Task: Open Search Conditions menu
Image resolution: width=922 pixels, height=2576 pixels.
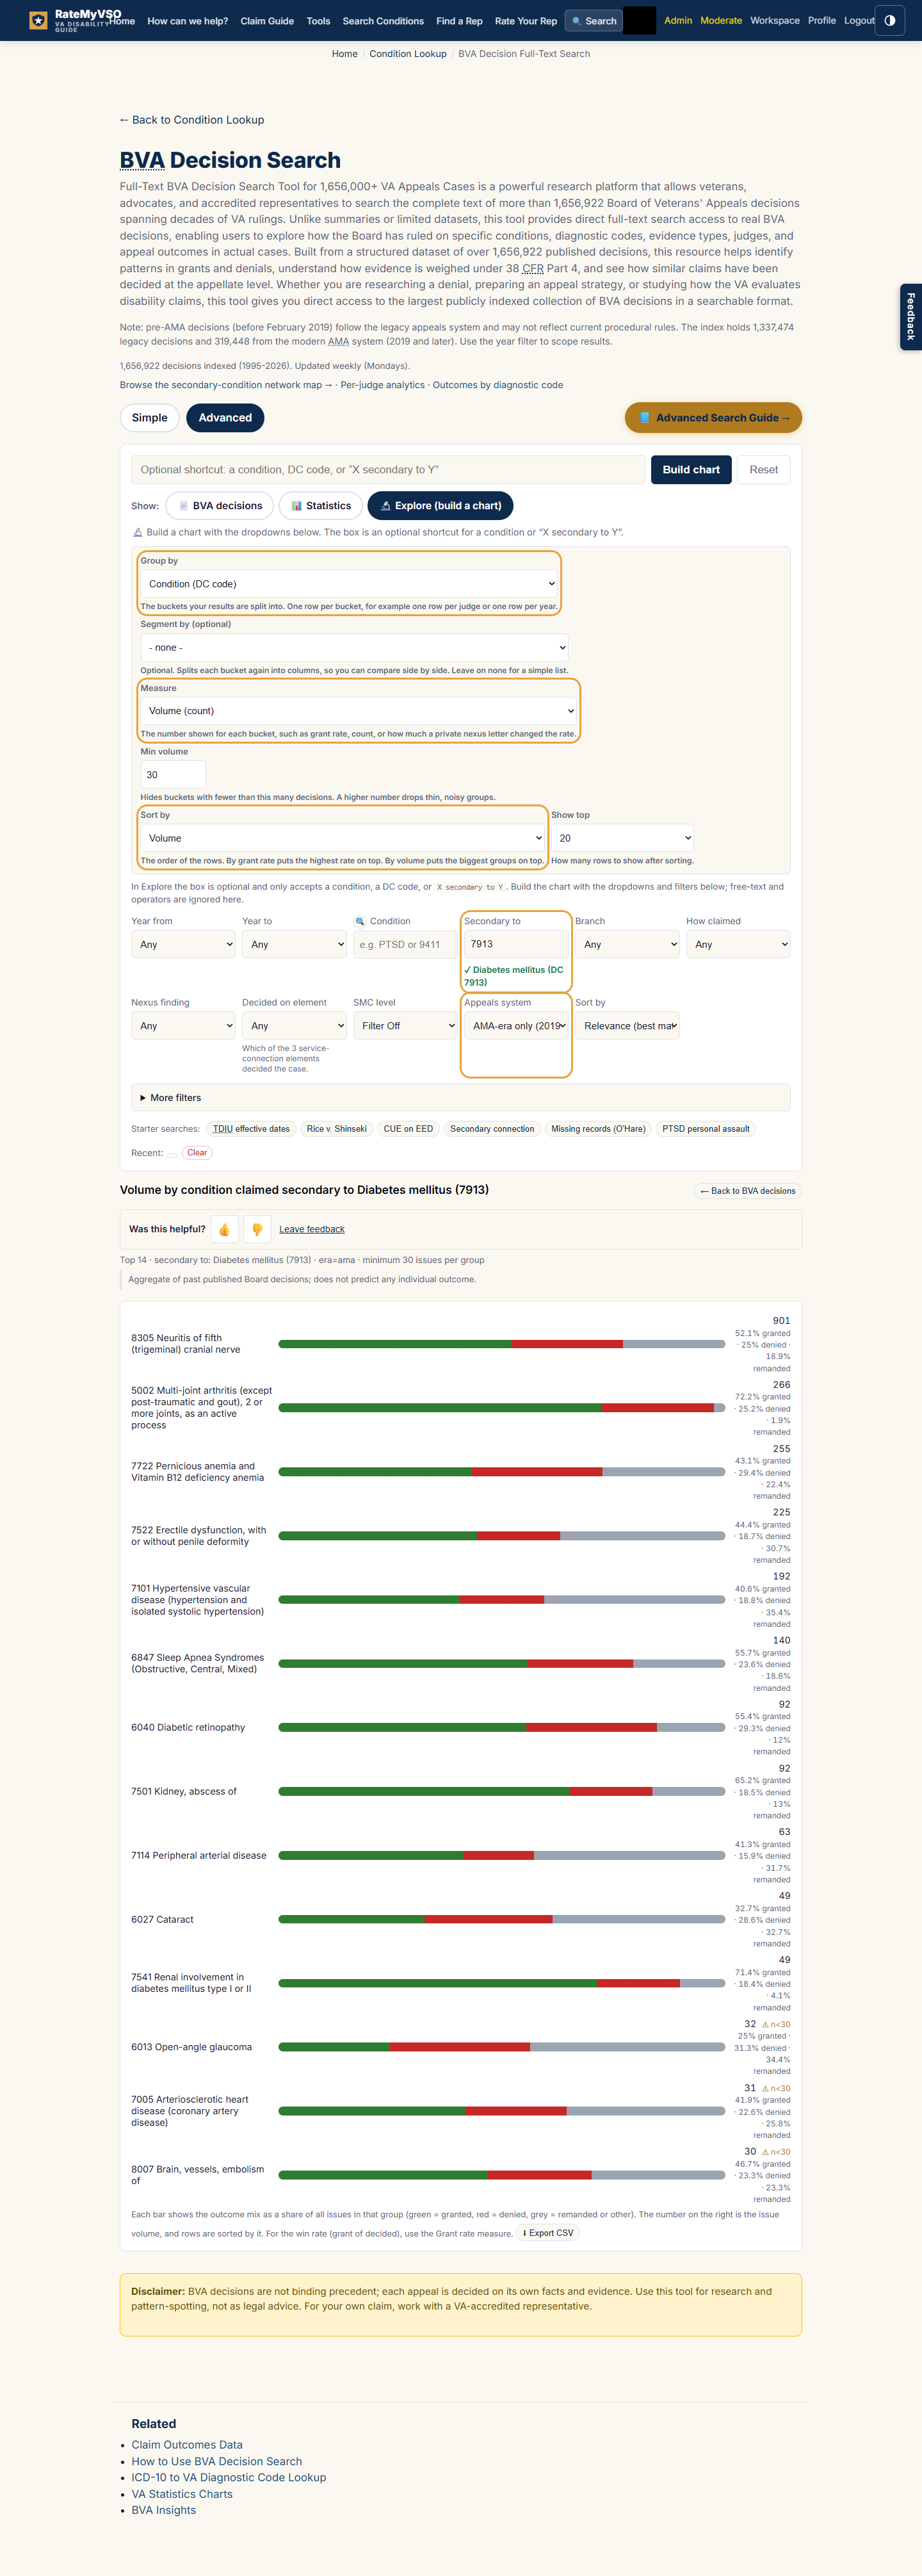Action: pos(383,21)
